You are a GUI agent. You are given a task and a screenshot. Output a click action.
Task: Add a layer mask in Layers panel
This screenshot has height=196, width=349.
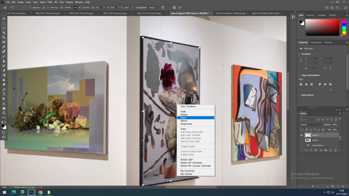[x=316, y=150]
